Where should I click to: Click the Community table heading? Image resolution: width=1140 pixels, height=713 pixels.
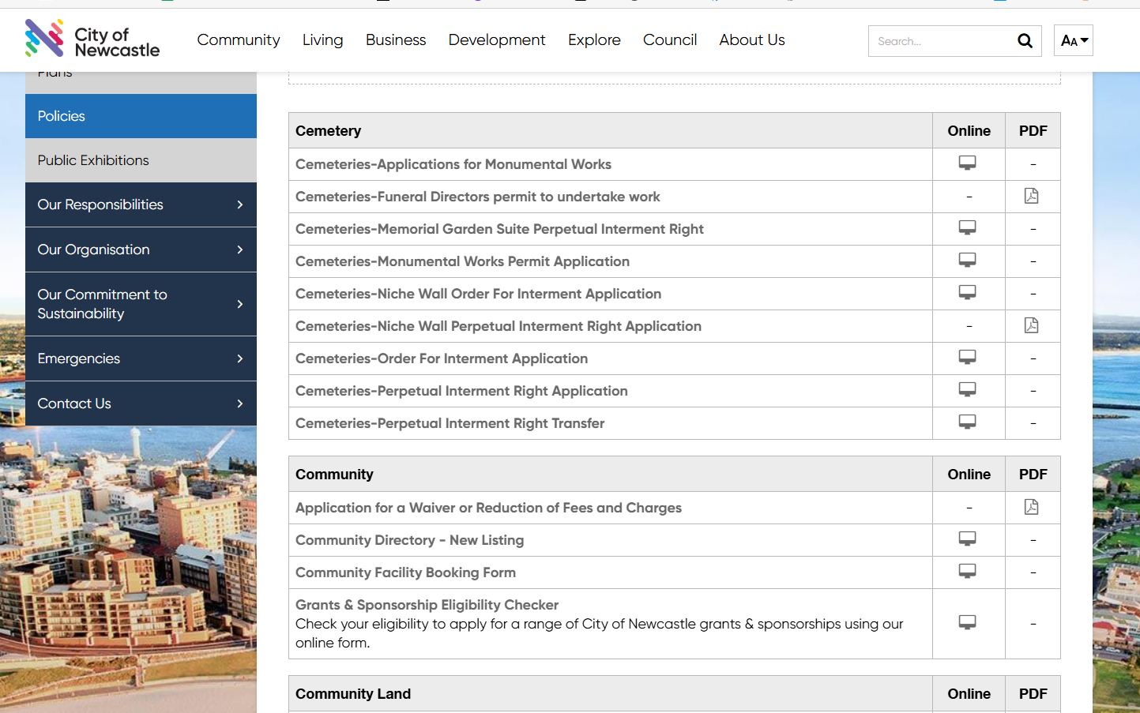tap(334, 475)
